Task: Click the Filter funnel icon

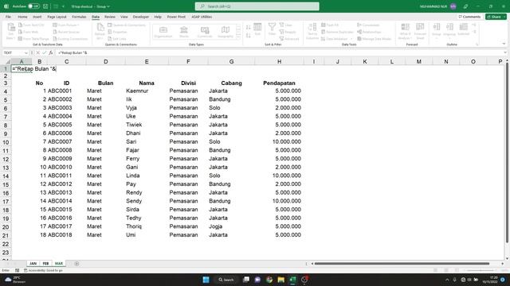Action: coord(272,27)
